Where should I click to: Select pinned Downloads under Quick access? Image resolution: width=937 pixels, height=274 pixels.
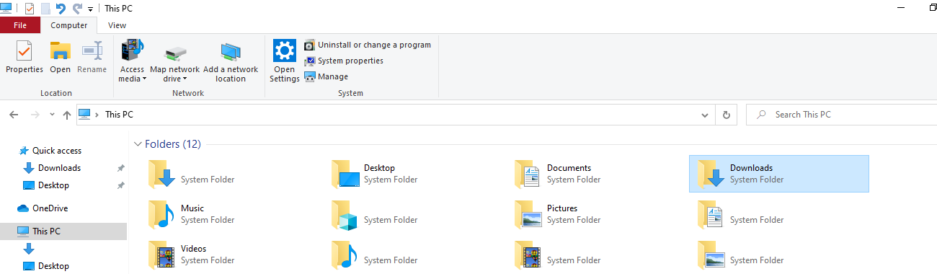(59, 168)
